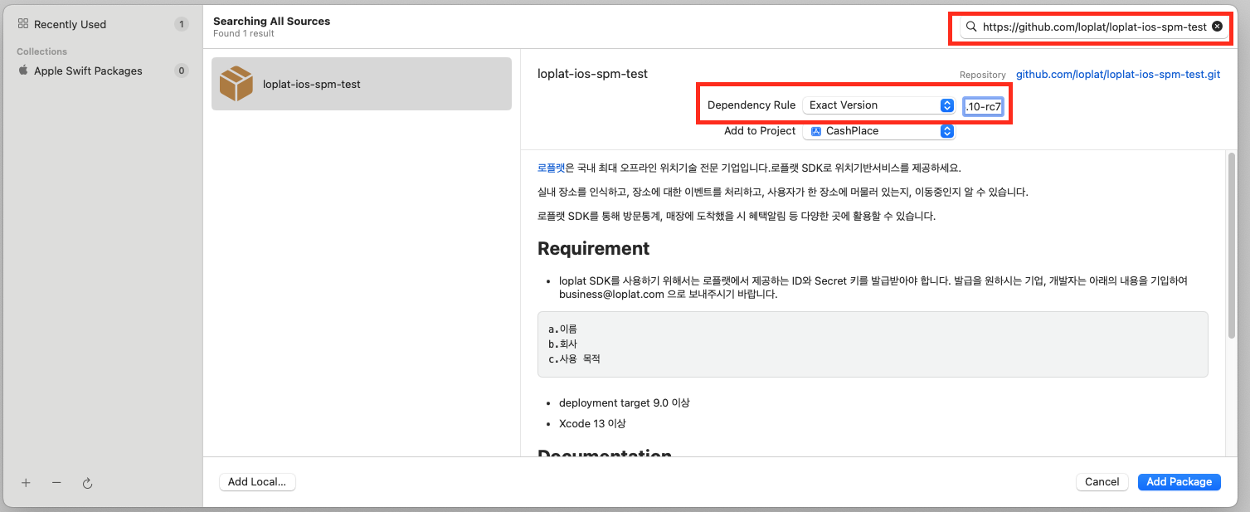Click the 'deployment target 9.0 이상' text

[624, 402]
